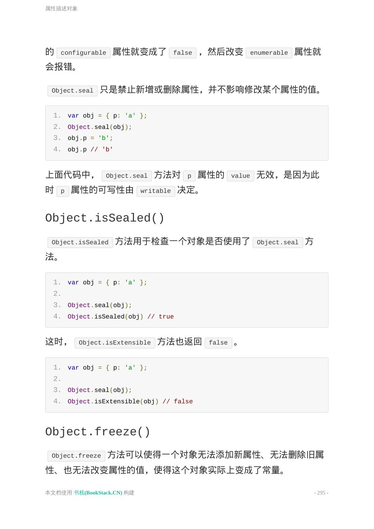Click the inline false label after configurable
This screenshot has width=374, height=529.
(x=182, y=53)
